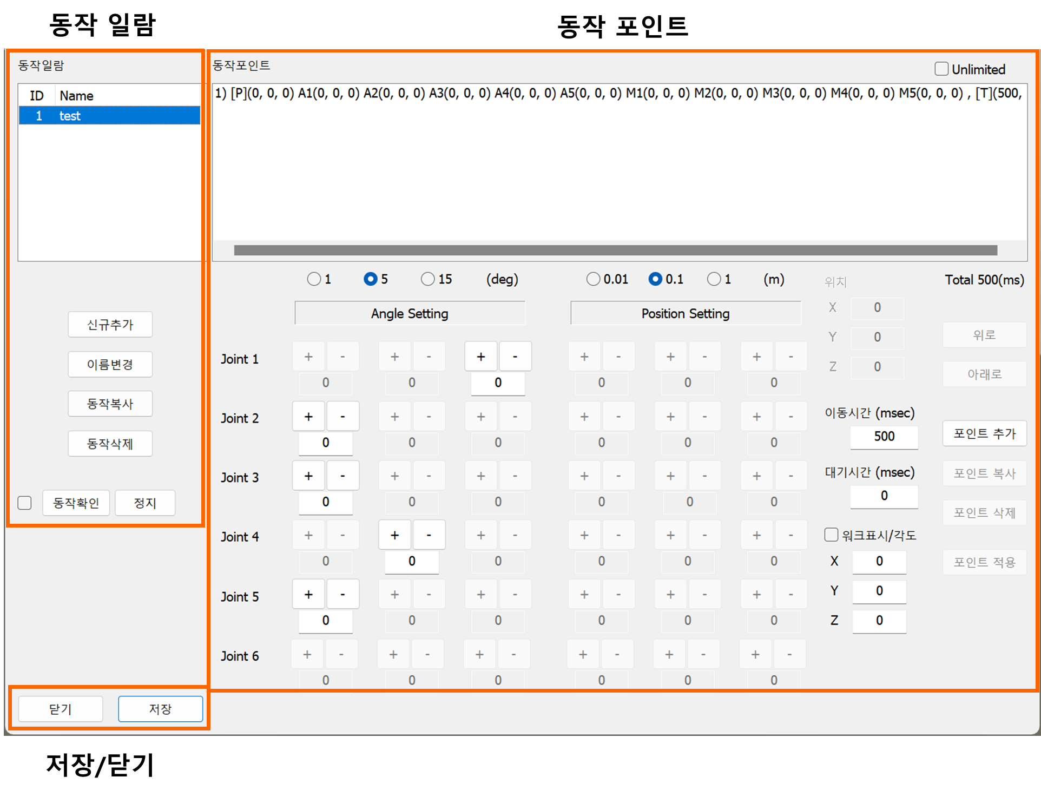Select the 0.01 m step radio
This screenshot has width=1041, height=797.
coord(594,279)
